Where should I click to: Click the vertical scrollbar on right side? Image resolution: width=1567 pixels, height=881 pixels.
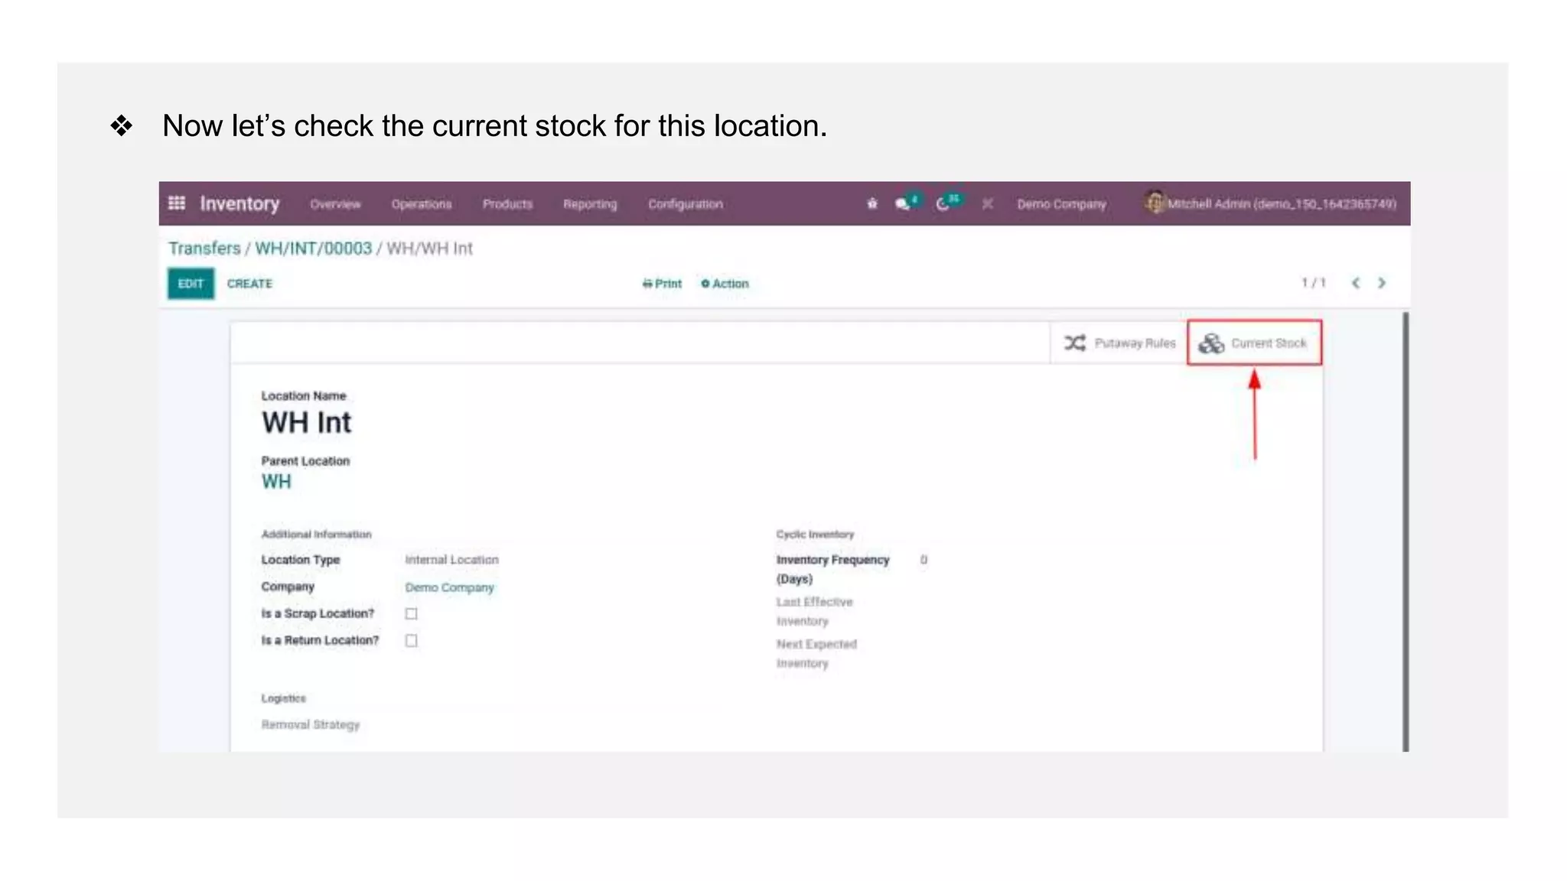1406,532
